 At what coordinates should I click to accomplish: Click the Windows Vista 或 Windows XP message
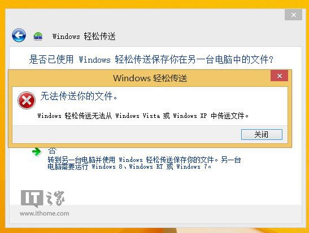143,116
